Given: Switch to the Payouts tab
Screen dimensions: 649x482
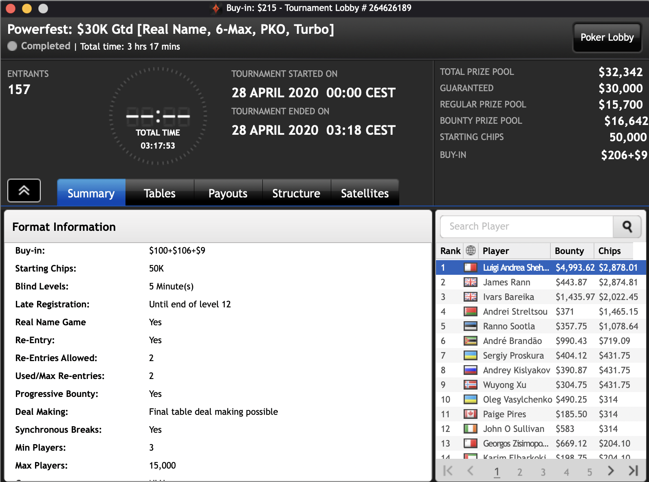Looking at the screenshot, I should tap(228, 193).
